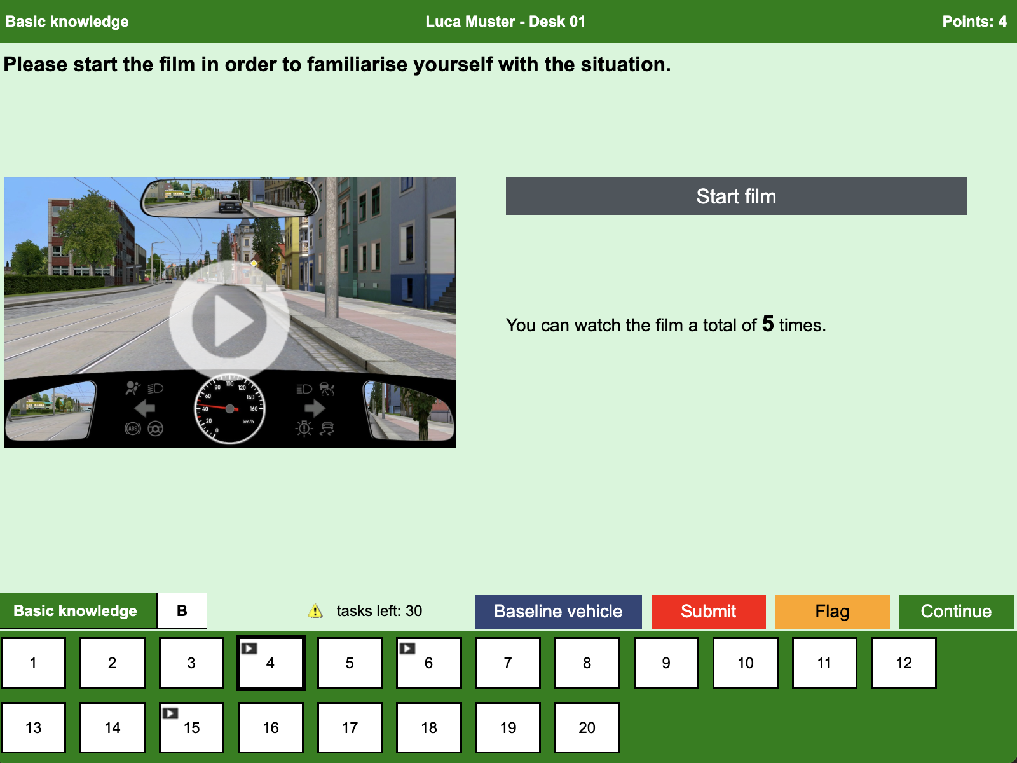The image size is (1017, 763).
Task: Click the rear-view mirror in the film preview
Action: click(x=229, y=198)
